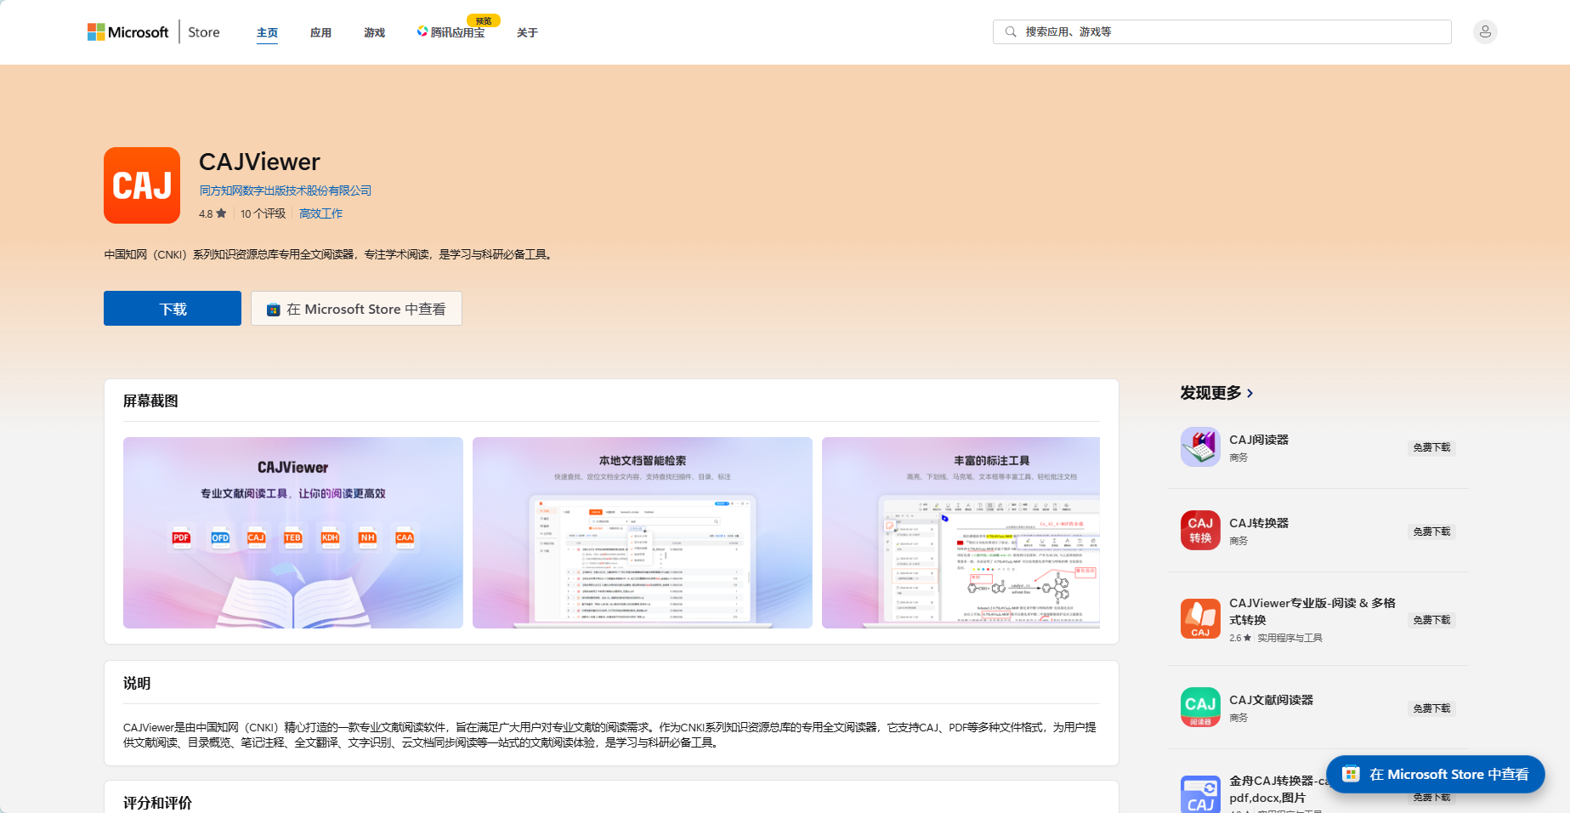
Task: Click the Store text in header
Action: (204, 32)
